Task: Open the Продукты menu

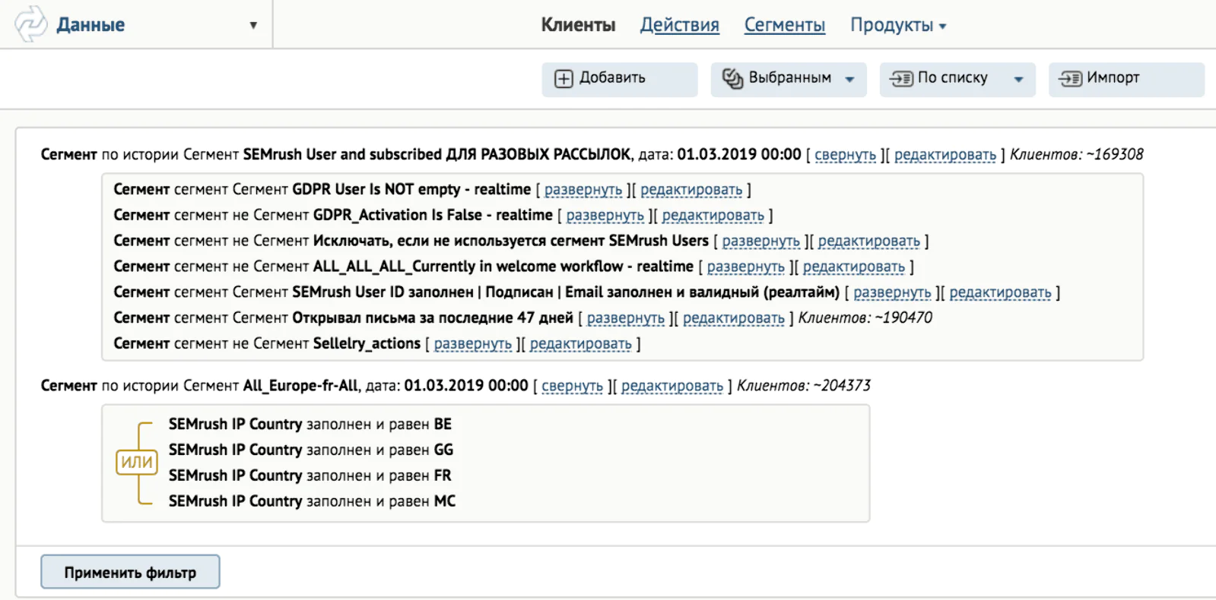Action: pos(898,25)
